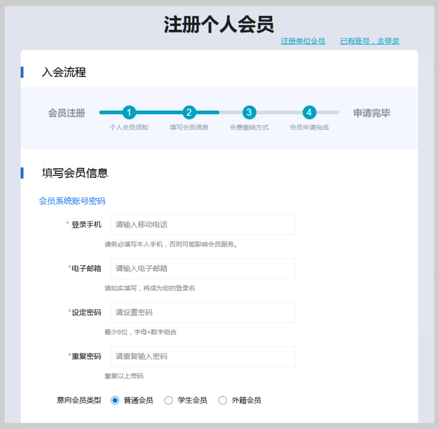The height and width of the screenshot is (429, 439).
Task: Click step 4 circle for 会员申请完成
Action: pos(309,113)
